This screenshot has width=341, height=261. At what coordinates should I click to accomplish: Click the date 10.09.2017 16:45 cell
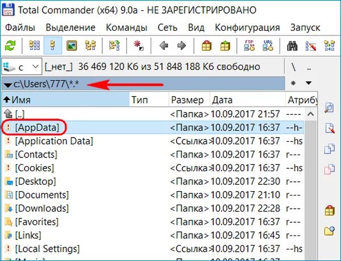click(x=246, y=235)
